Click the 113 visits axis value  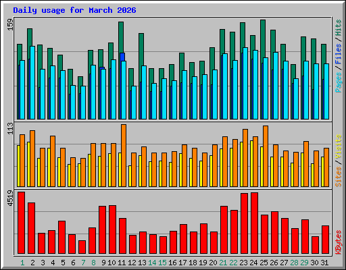coord(10,128)
